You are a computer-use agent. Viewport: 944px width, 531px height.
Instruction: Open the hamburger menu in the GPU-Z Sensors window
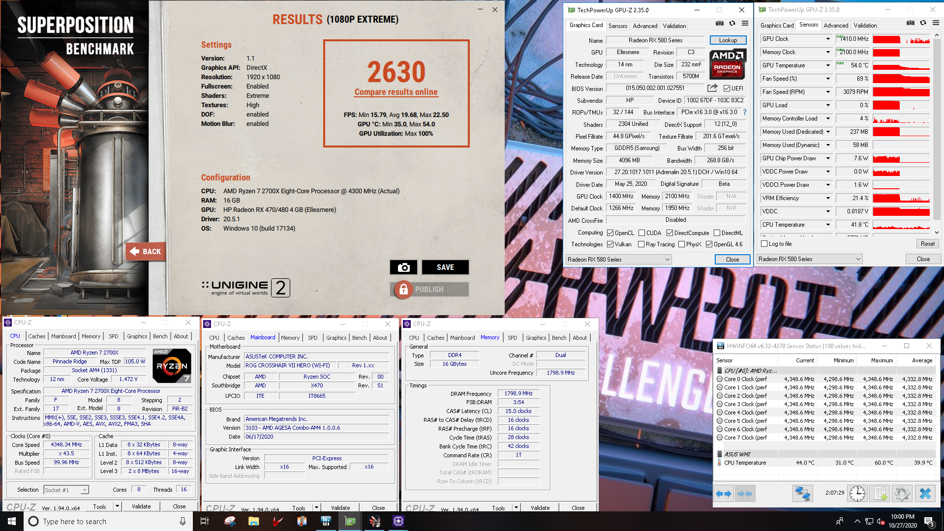tap(936, 23)
